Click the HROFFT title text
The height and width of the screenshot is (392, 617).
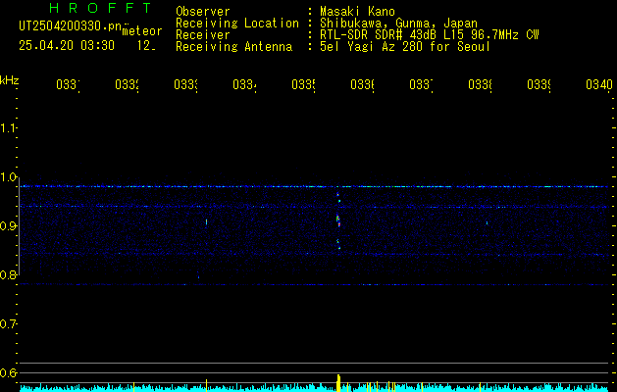(101, 8)
